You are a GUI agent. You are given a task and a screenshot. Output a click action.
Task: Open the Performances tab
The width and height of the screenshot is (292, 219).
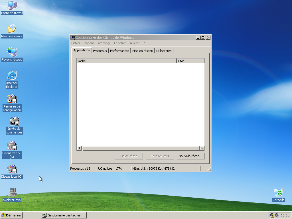click(119, 51)
